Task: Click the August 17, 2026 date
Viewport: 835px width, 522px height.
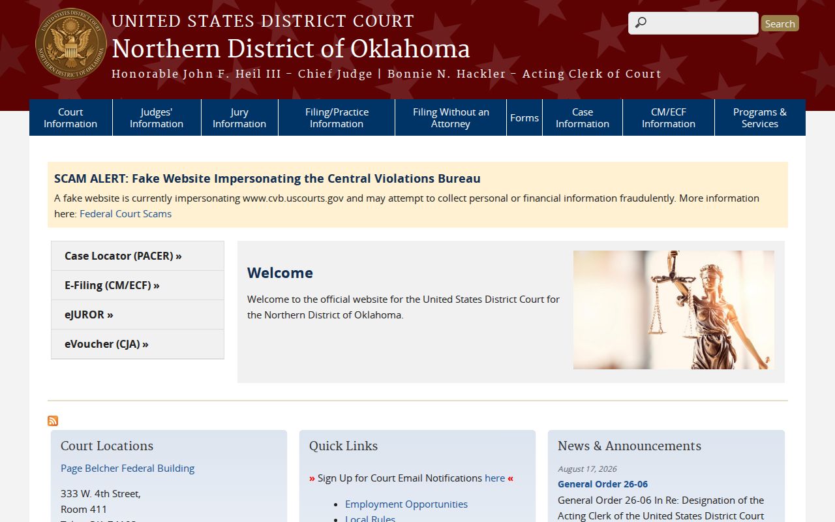Action: pos(587,469)
